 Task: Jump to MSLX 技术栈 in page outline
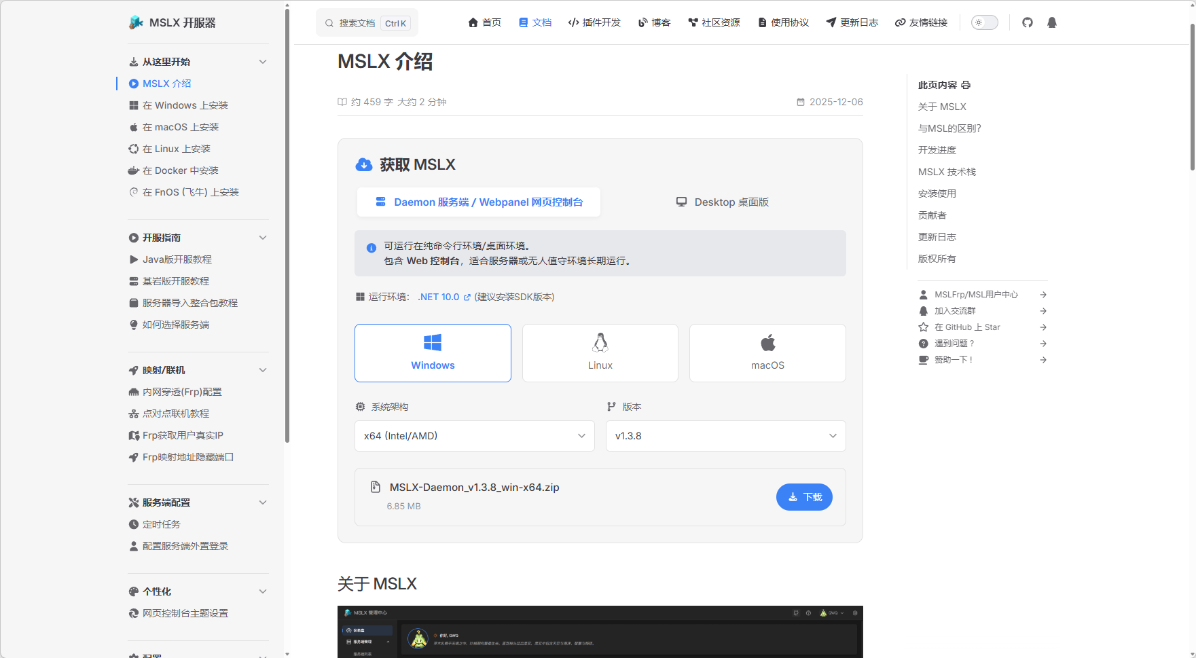(x=947, y=172)
